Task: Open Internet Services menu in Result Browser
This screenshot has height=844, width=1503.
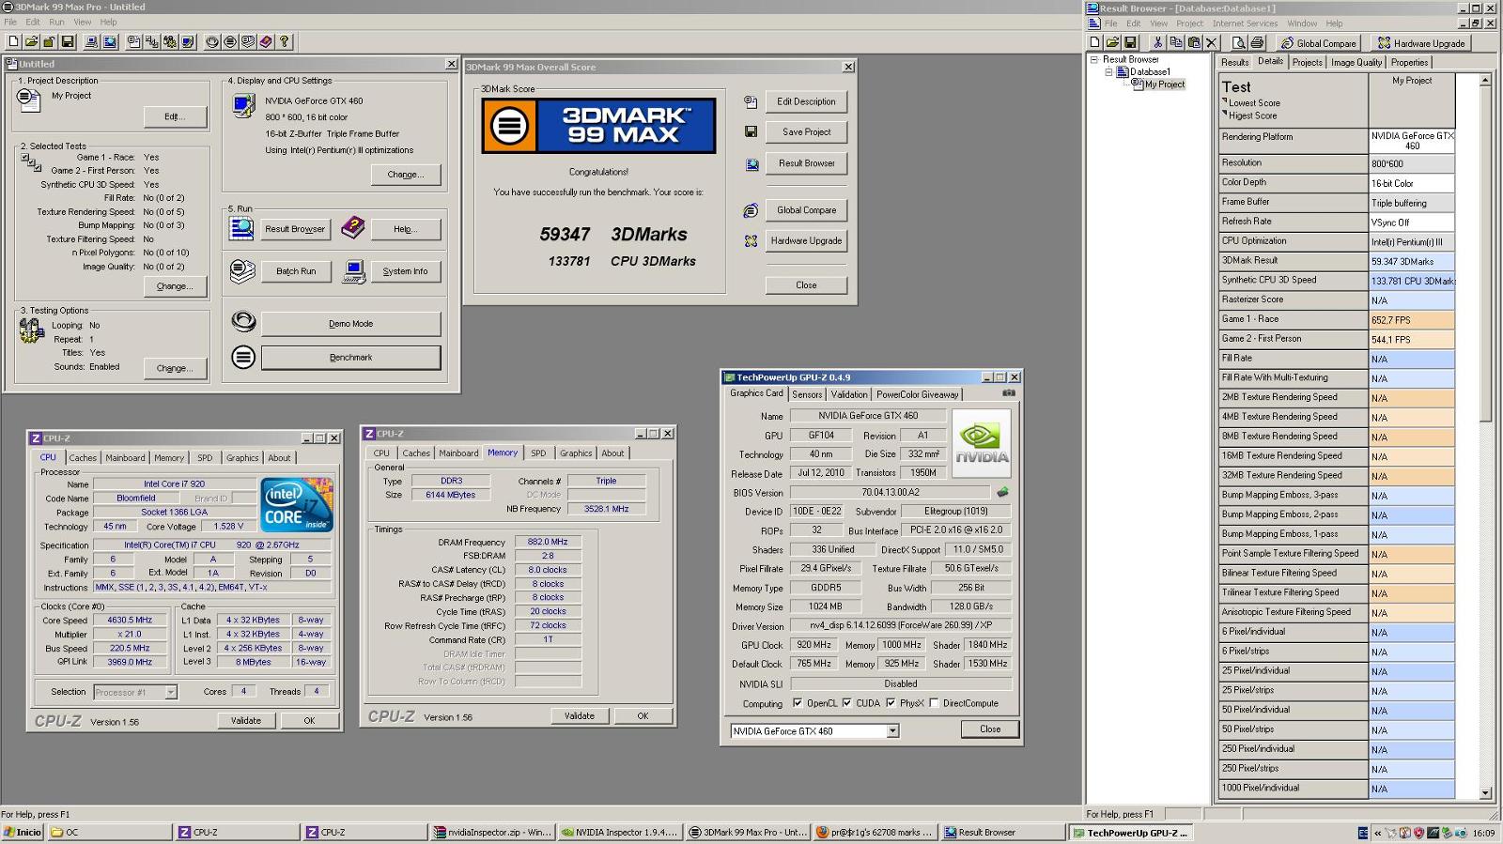Action: [x=1245, y=23]
